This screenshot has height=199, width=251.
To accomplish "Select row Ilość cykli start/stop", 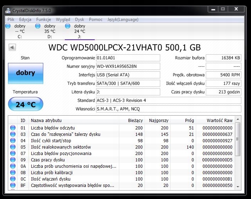I will point(122,140).
